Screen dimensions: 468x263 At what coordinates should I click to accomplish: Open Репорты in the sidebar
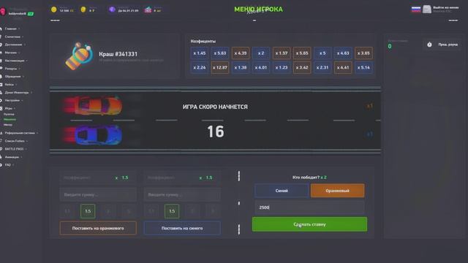point(11,69)
